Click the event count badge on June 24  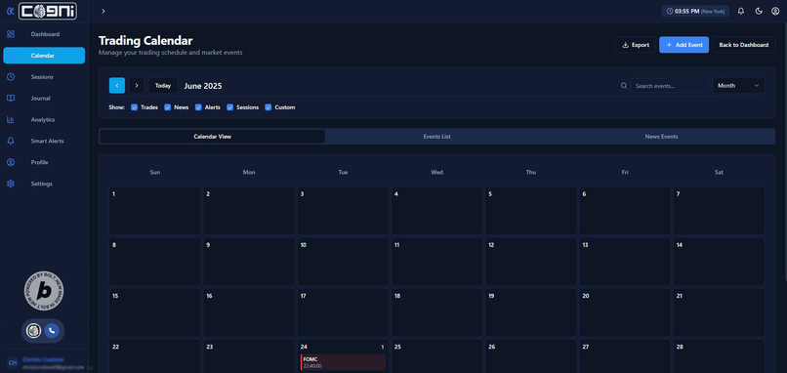point(382,347)
